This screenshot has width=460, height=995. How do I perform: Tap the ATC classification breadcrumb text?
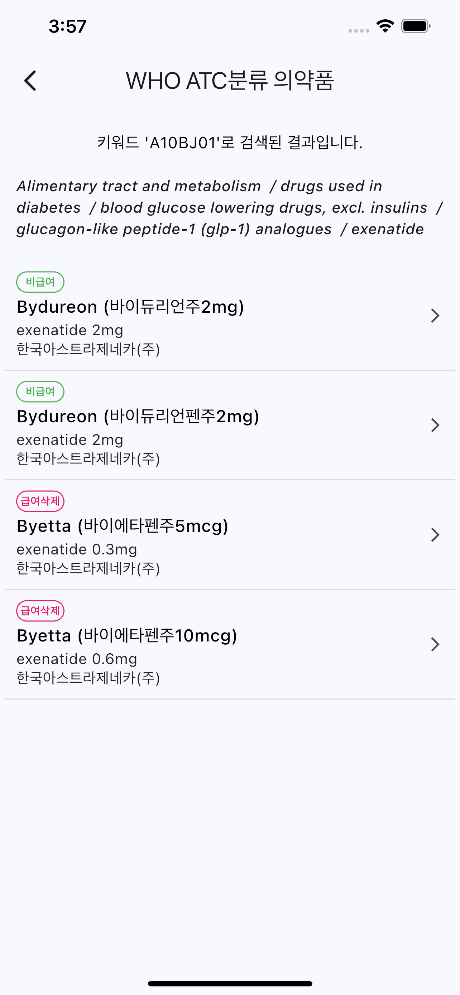[x=230, y=208]
